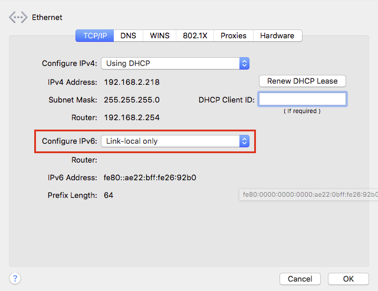Open the help question mark button
The width and height of the screenshot is (378, 291).
pyautogui.click(x=15, y=279)
